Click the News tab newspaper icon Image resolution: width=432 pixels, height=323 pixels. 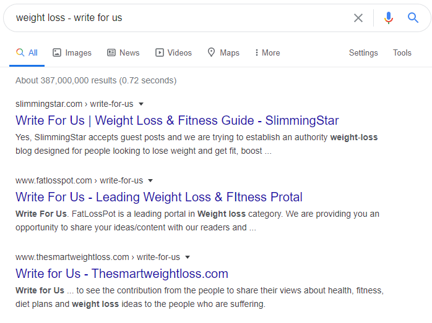pos(111,52)
